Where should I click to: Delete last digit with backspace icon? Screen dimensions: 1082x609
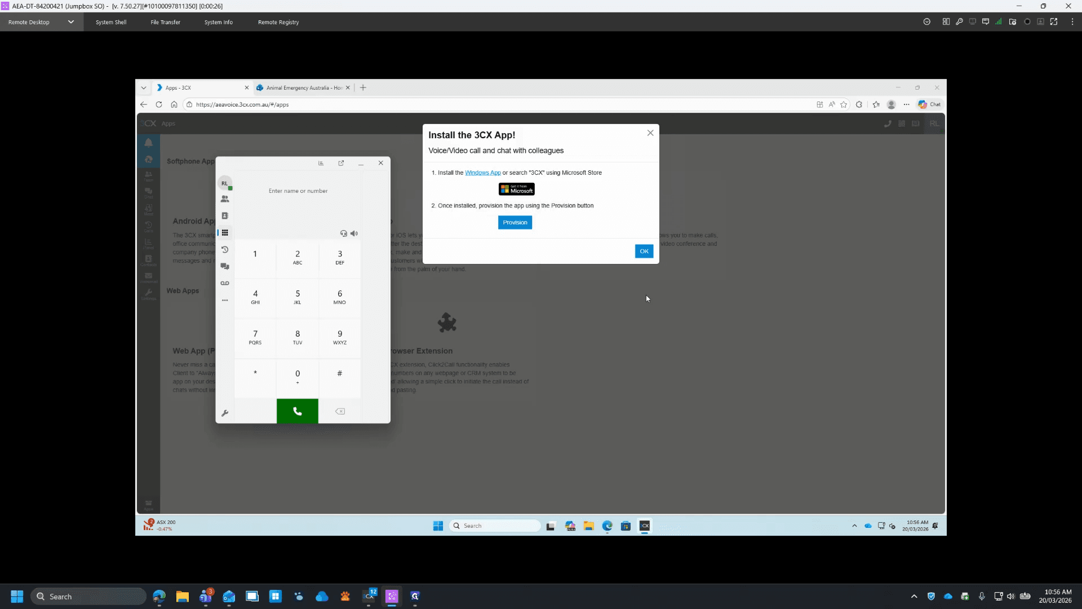point(340,411)
